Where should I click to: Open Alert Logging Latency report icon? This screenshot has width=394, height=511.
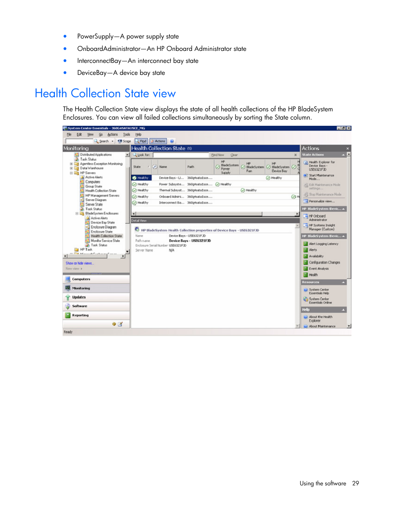pyautogui.click(x=306, y=244)
